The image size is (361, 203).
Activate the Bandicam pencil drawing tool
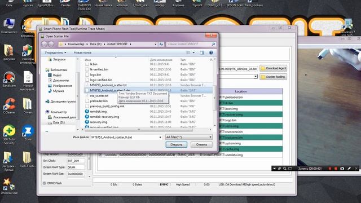(x=349, y=169)
